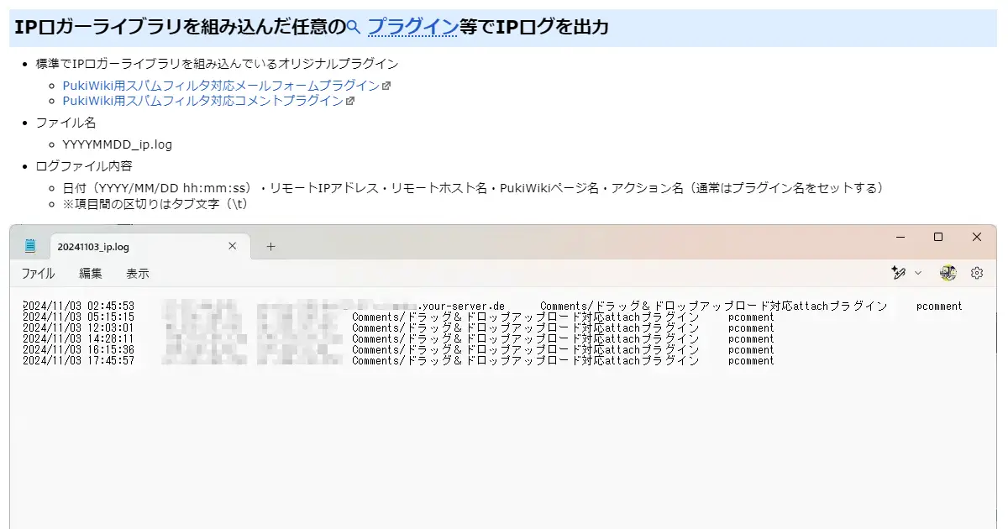Expand the dropdown chevron next to the Copilot icon
This screenshot has width=1008, height=529.
pos(918,273)
